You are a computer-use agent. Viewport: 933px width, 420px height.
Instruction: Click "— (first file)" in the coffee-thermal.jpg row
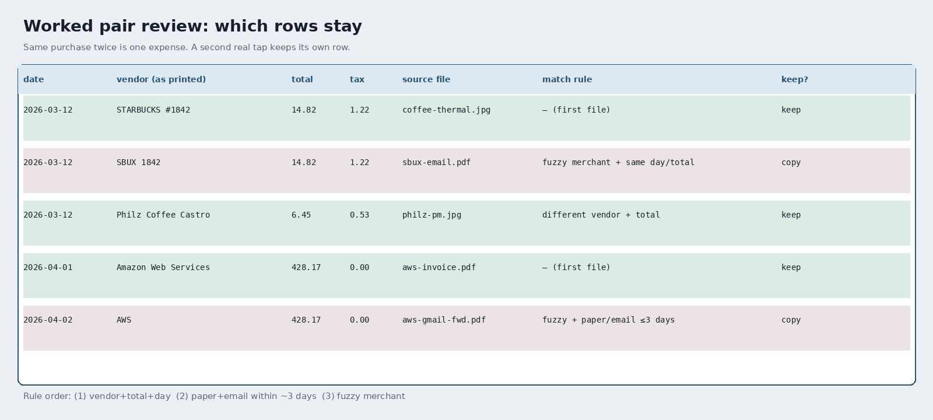click(x=576, y=110)
